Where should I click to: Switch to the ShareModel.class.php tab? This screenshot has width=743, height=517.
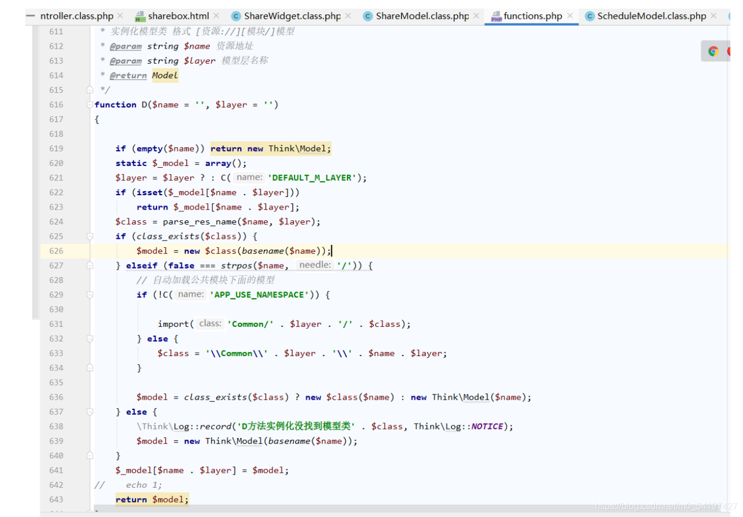pos(423,16)
